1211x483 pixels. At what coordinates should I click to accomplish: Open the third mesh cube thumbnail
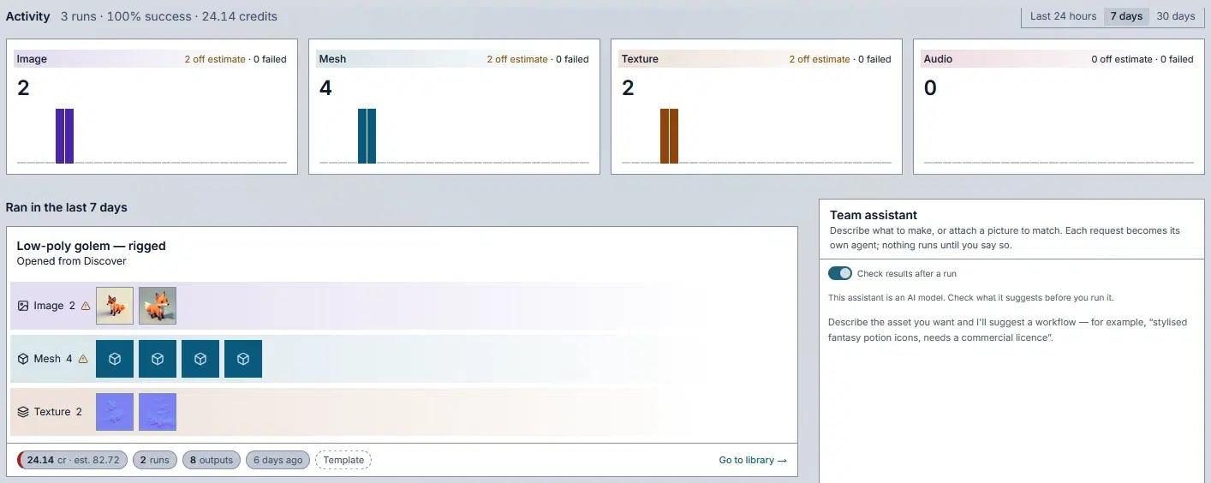pos(200,359)
